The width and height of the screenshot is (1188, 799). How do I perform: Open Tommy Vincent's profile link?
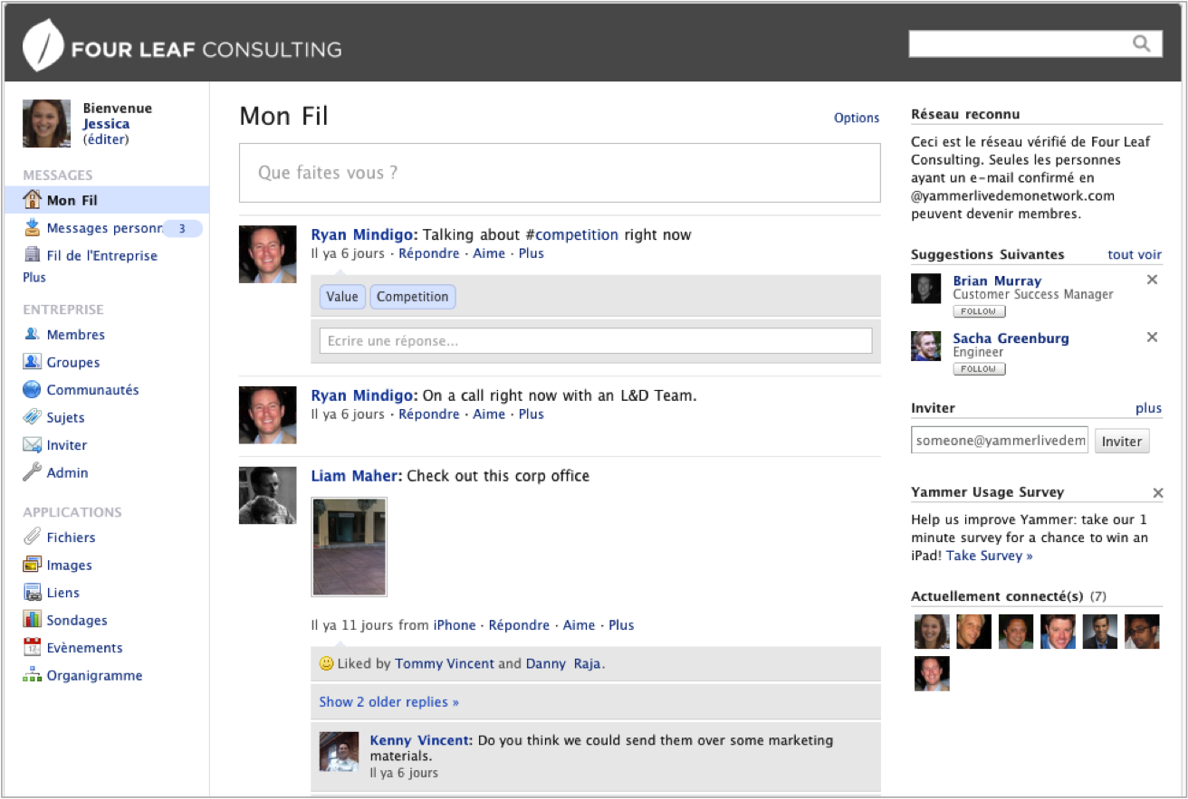445,663
